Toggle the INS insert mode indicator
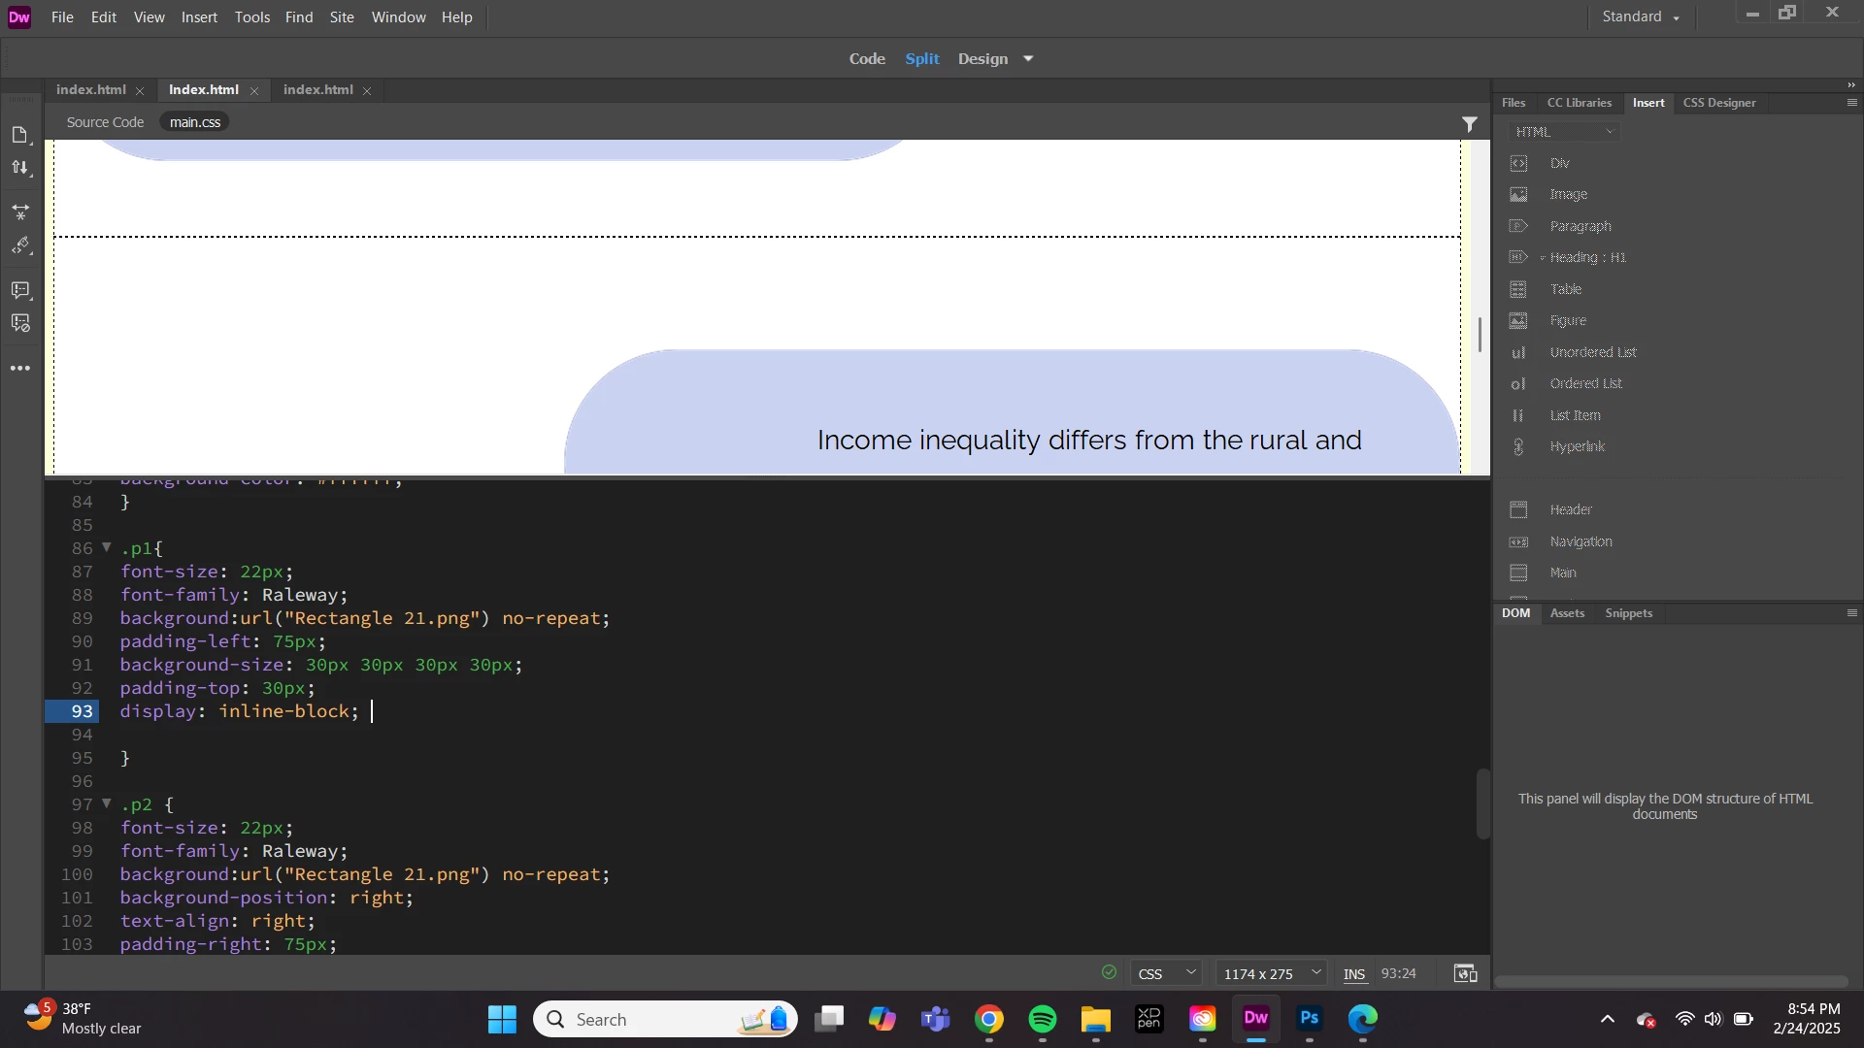The width and height of the screenshot is (1864, 1048). coord(1354,974)
